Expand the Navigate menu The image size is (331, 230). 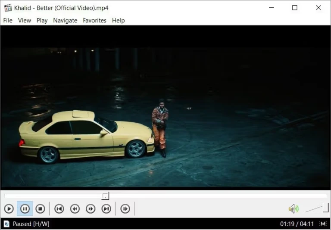[x=65, y=20]
